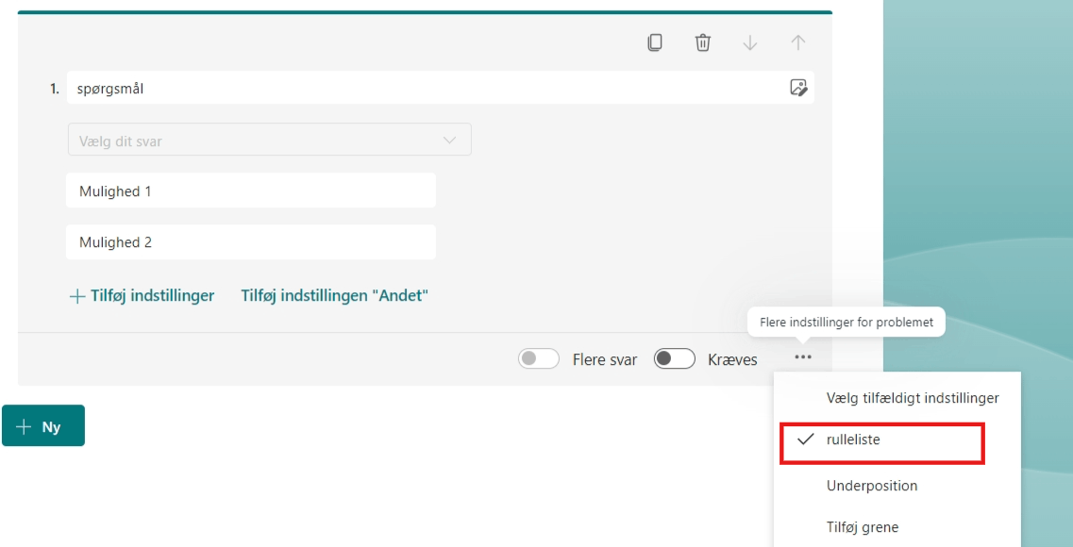Insert media via image icon in question field
Screen dimensions: 1073x547
[797, 88]
